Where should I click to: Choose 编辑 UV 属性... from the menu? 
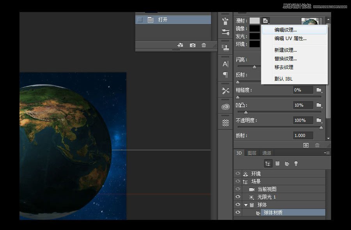pos(294,39)
